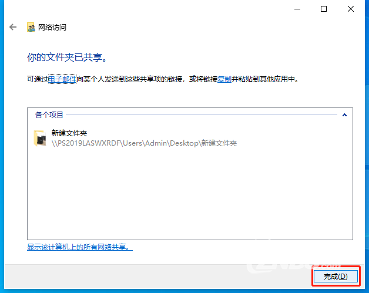Click the \\PS2019LASWXRDF shared folder path text
Screen dimensions: 369x293
(144, 143)
